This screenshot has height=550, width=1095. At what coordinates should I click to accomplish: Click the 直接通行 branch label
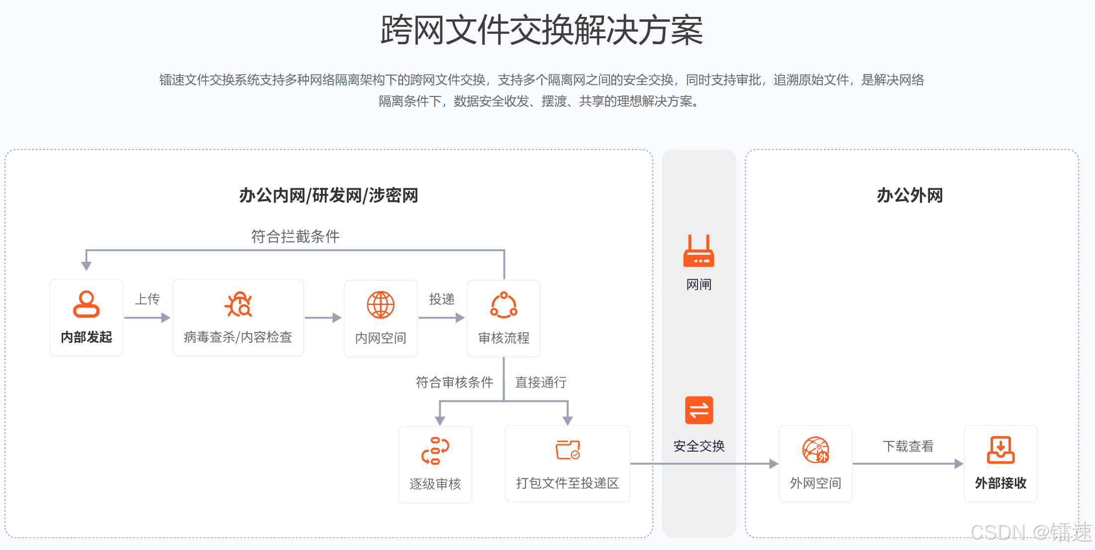click(x=540, y=382)
